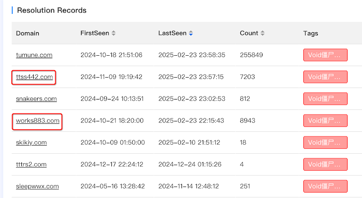This screenshot has height=198, width=362.
Task: Click the count value 255849
Action: pyautogui.click(x=251, y=55)
